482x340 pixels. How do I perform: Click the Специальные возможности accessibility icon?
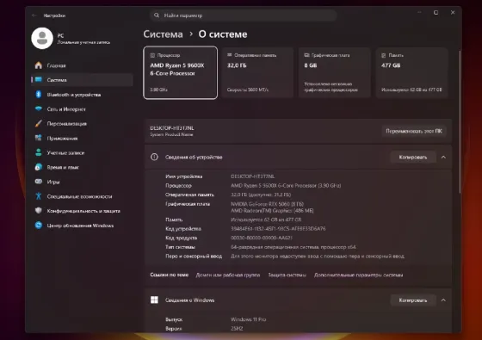[39, 196]
